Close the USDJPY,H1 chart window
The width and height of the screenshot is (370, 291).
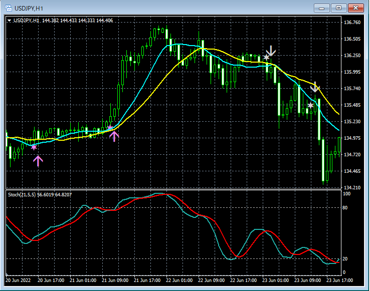tap(356, 8)
